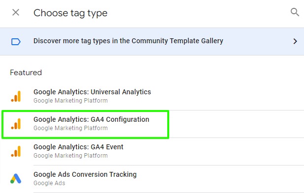Select Google Analytics: GA4 Event tag

pyautogui.click(x=78, y=147)
